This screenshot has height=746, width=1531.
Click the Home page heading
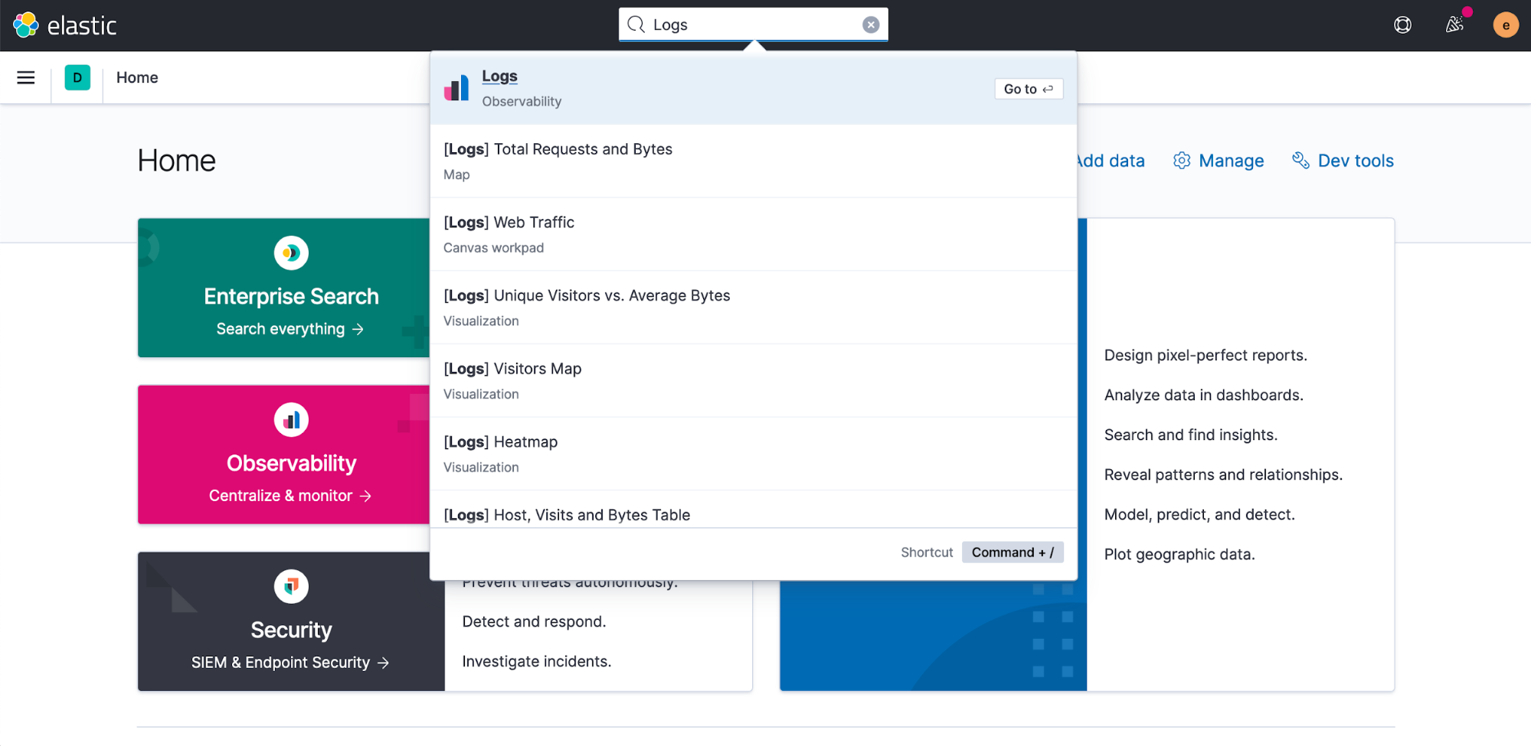176,161
